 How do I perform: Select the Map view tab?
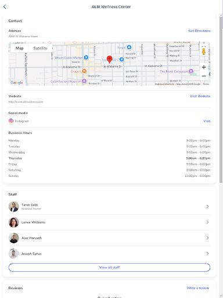point(20,48)
